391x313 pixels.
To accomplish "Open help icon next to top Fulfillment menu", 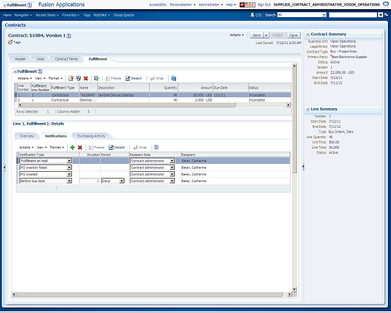I will coord(30,5).
